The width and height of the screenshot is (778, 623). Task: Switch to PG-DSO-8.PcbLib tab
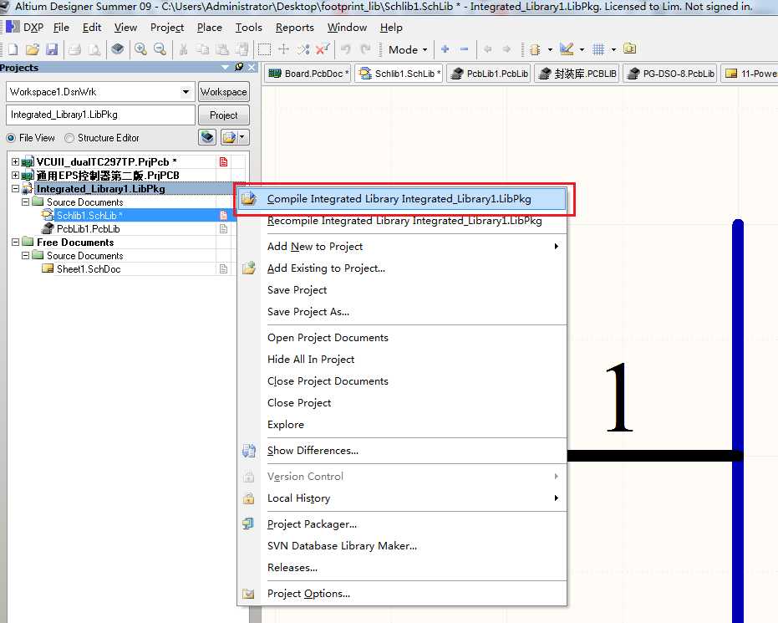[670, 74]
